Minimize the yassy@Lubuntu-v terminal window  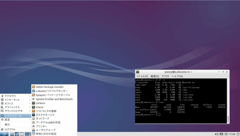pyautogui.click(x=219, y=72)
